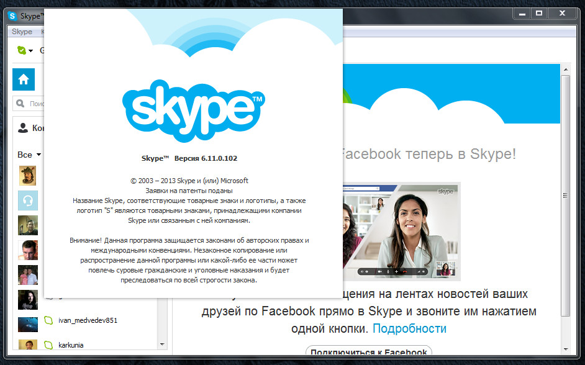The width and height of the screenshot is (585, 365).
Task: Select the karkunia contact
Action: point(71,345)
